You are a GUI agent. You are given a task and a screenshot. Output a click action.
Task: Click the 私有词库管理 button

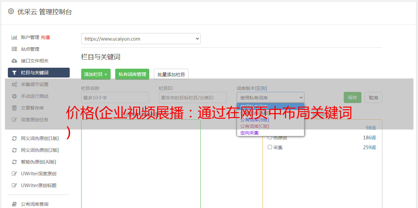[132, 74]
